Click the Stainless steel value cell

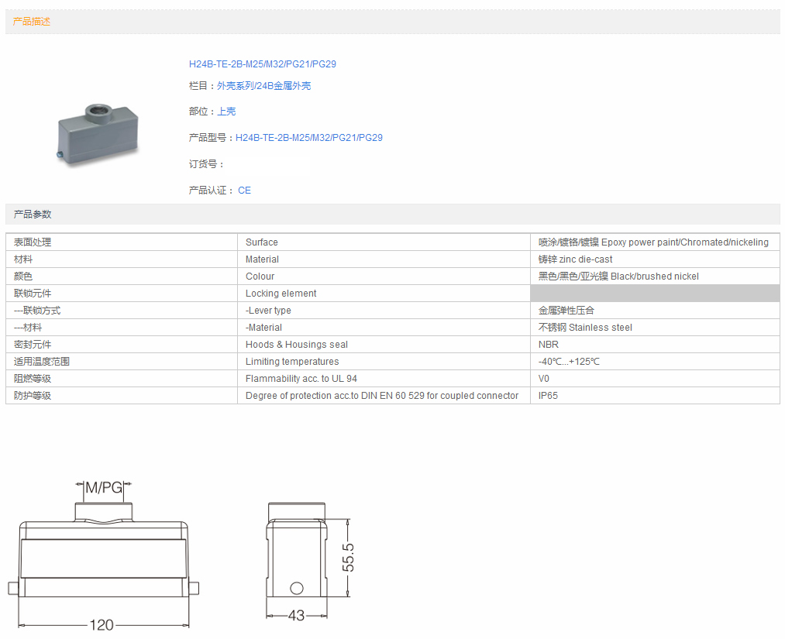coord(585,328)
